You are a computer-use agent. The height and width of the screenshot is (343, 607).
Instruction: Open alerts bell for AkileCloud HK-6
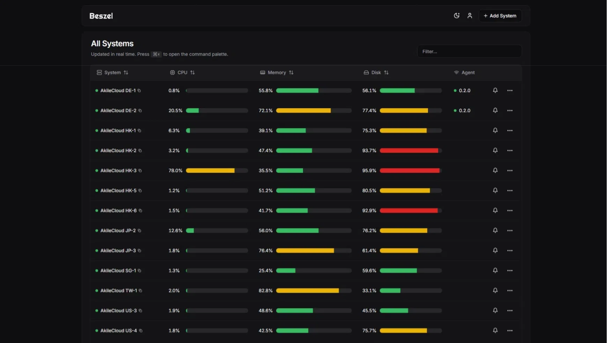point(495,211)
